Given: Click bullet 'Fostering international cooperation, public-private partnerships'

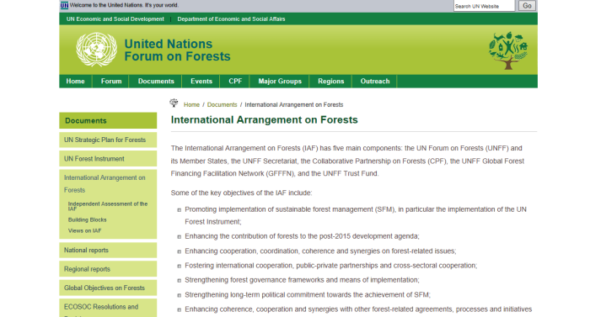Looking at the screenshot, I should 330,265.
